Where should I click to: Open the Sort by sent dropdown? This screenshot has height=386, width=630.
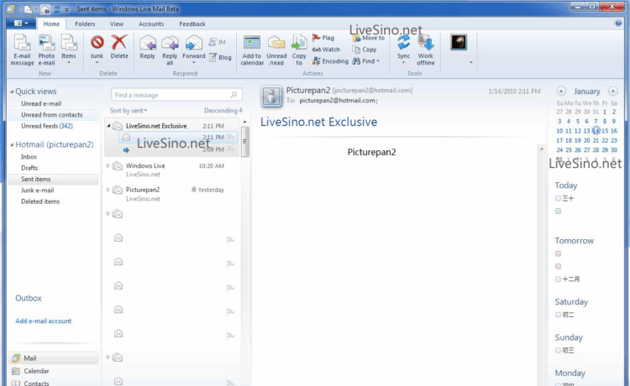(129, 110)
